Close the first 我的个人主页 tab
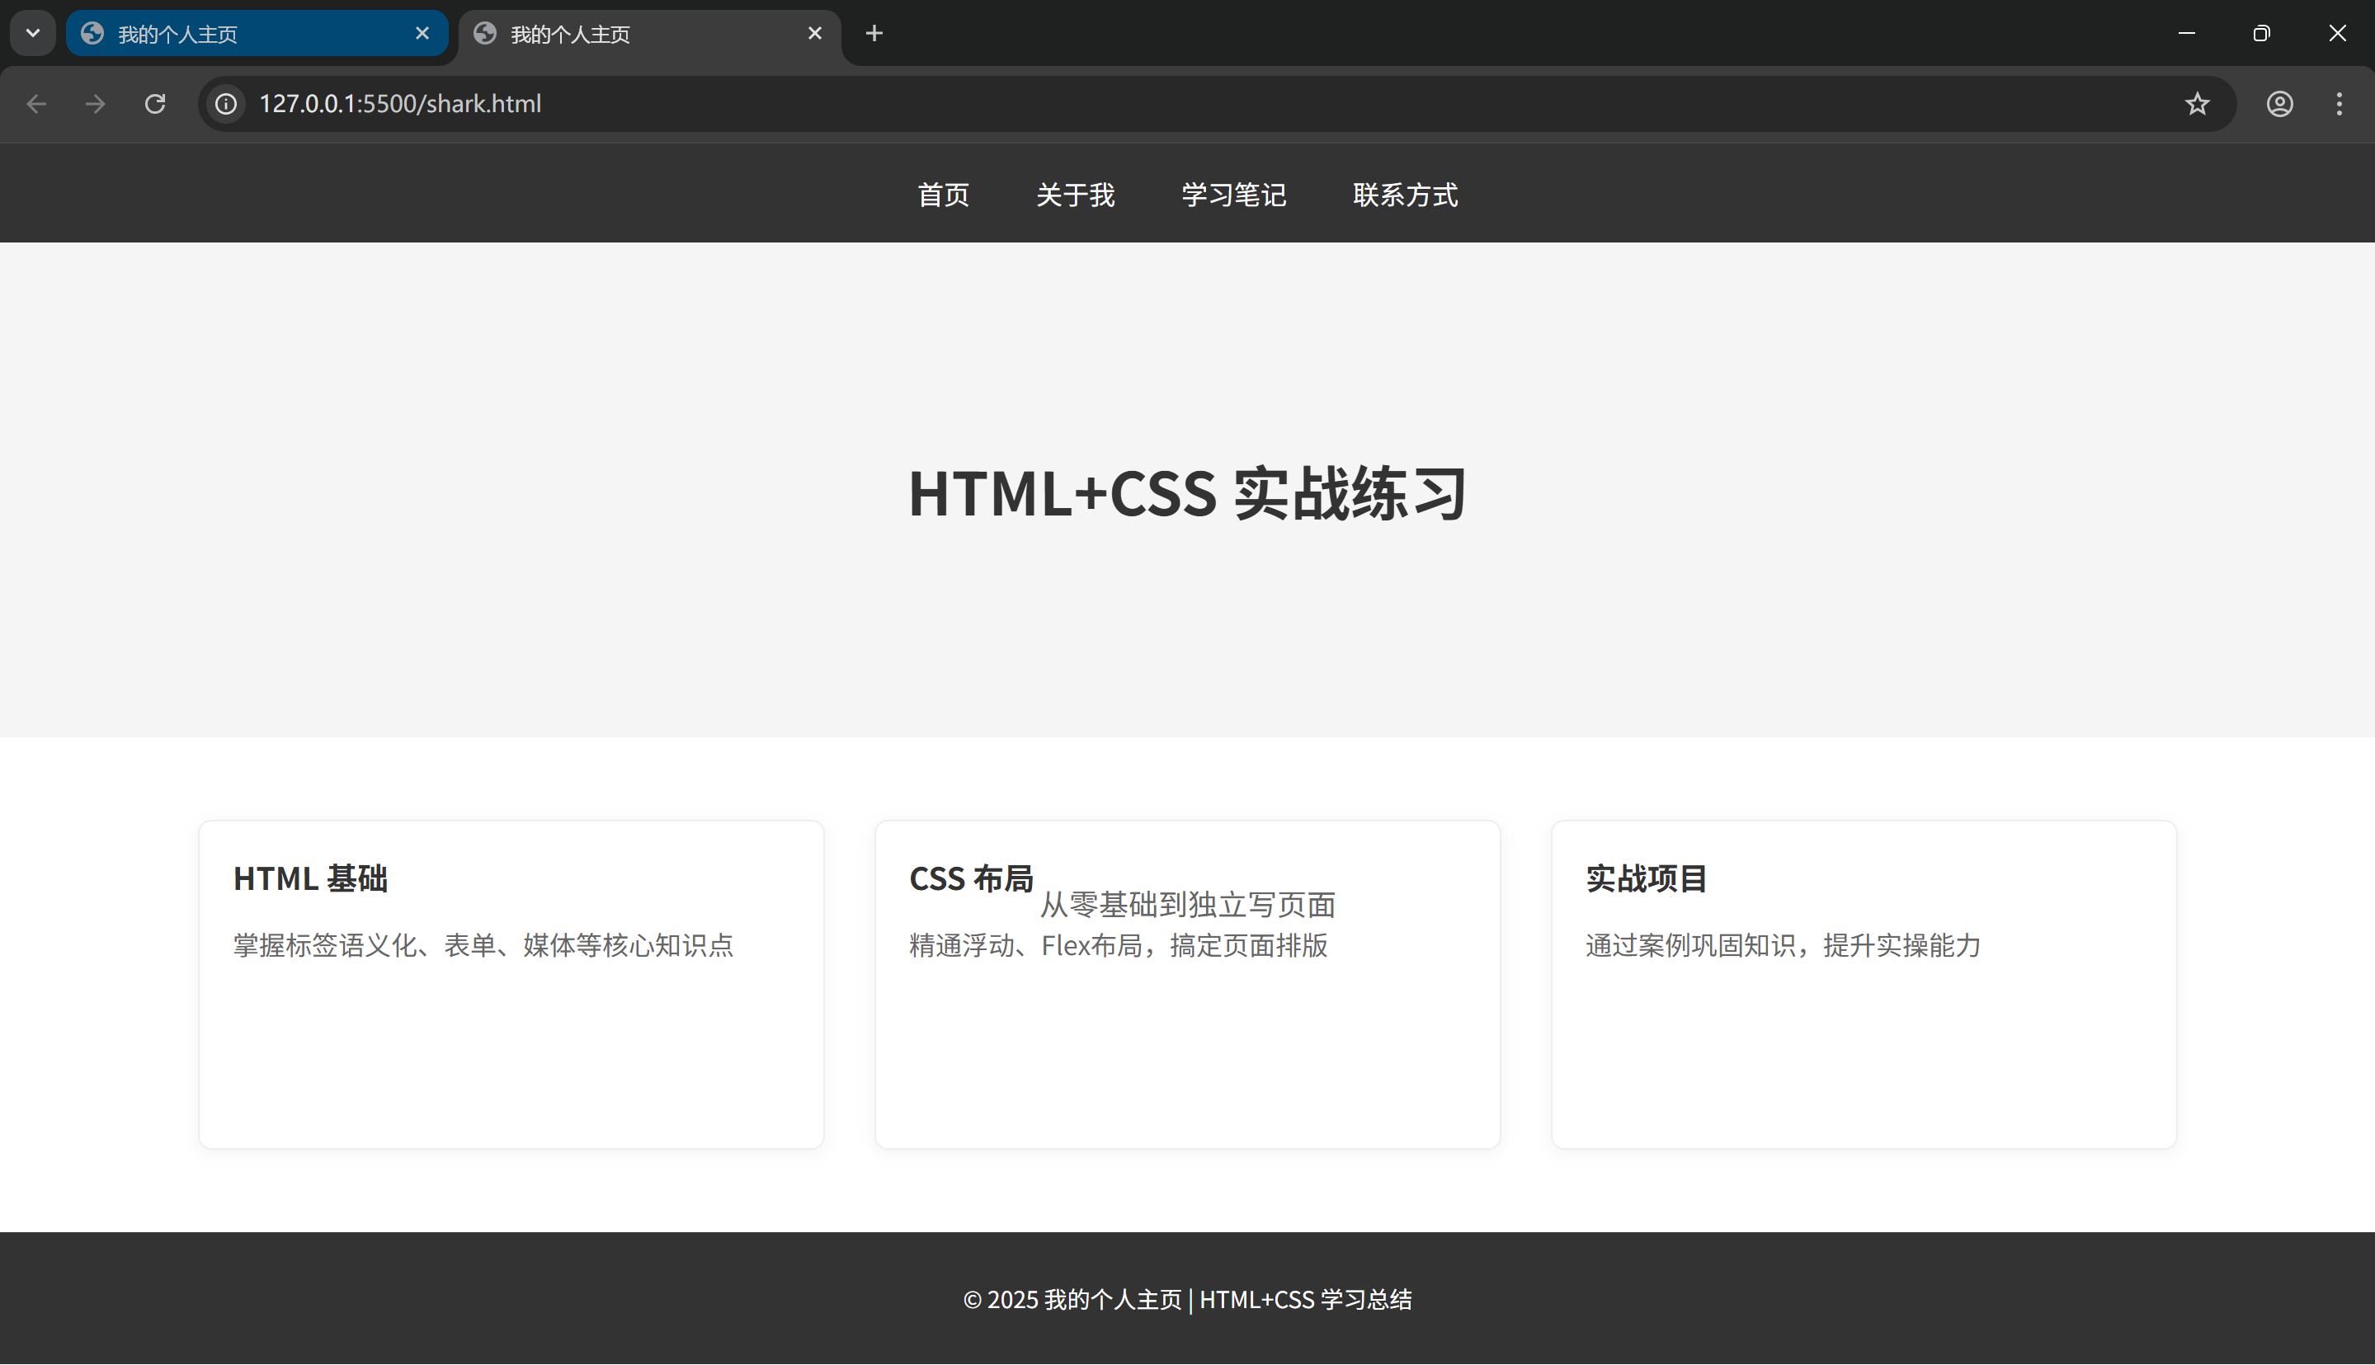 pyautogui.click(x=422, y=34)
